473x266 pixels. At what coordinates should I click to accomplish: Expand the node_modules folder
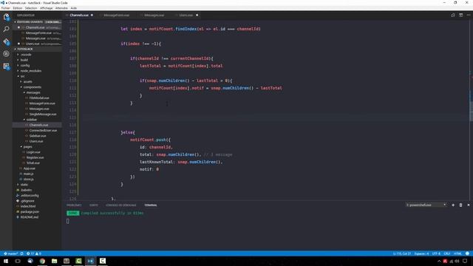click(31, 71)
